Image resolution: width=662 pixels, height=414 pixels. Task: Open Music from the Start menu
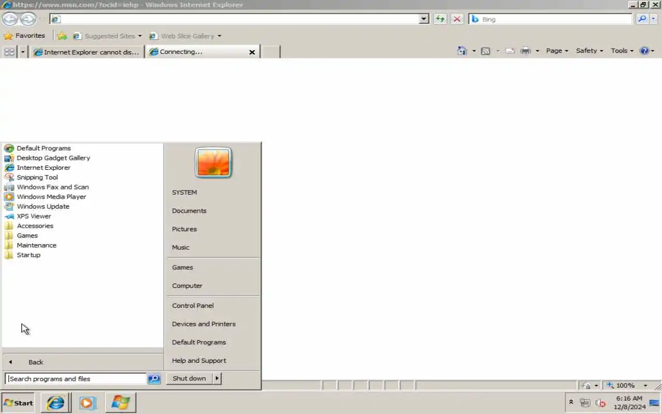pyautogui.click(x=180, y=247)
